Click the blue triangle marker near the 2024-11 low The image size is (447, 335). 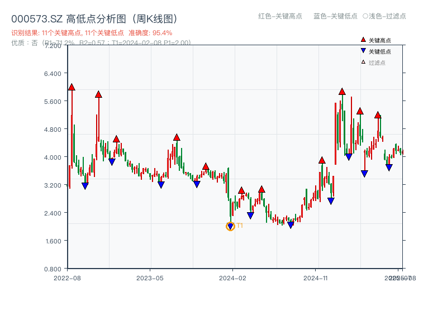(330, 200)
